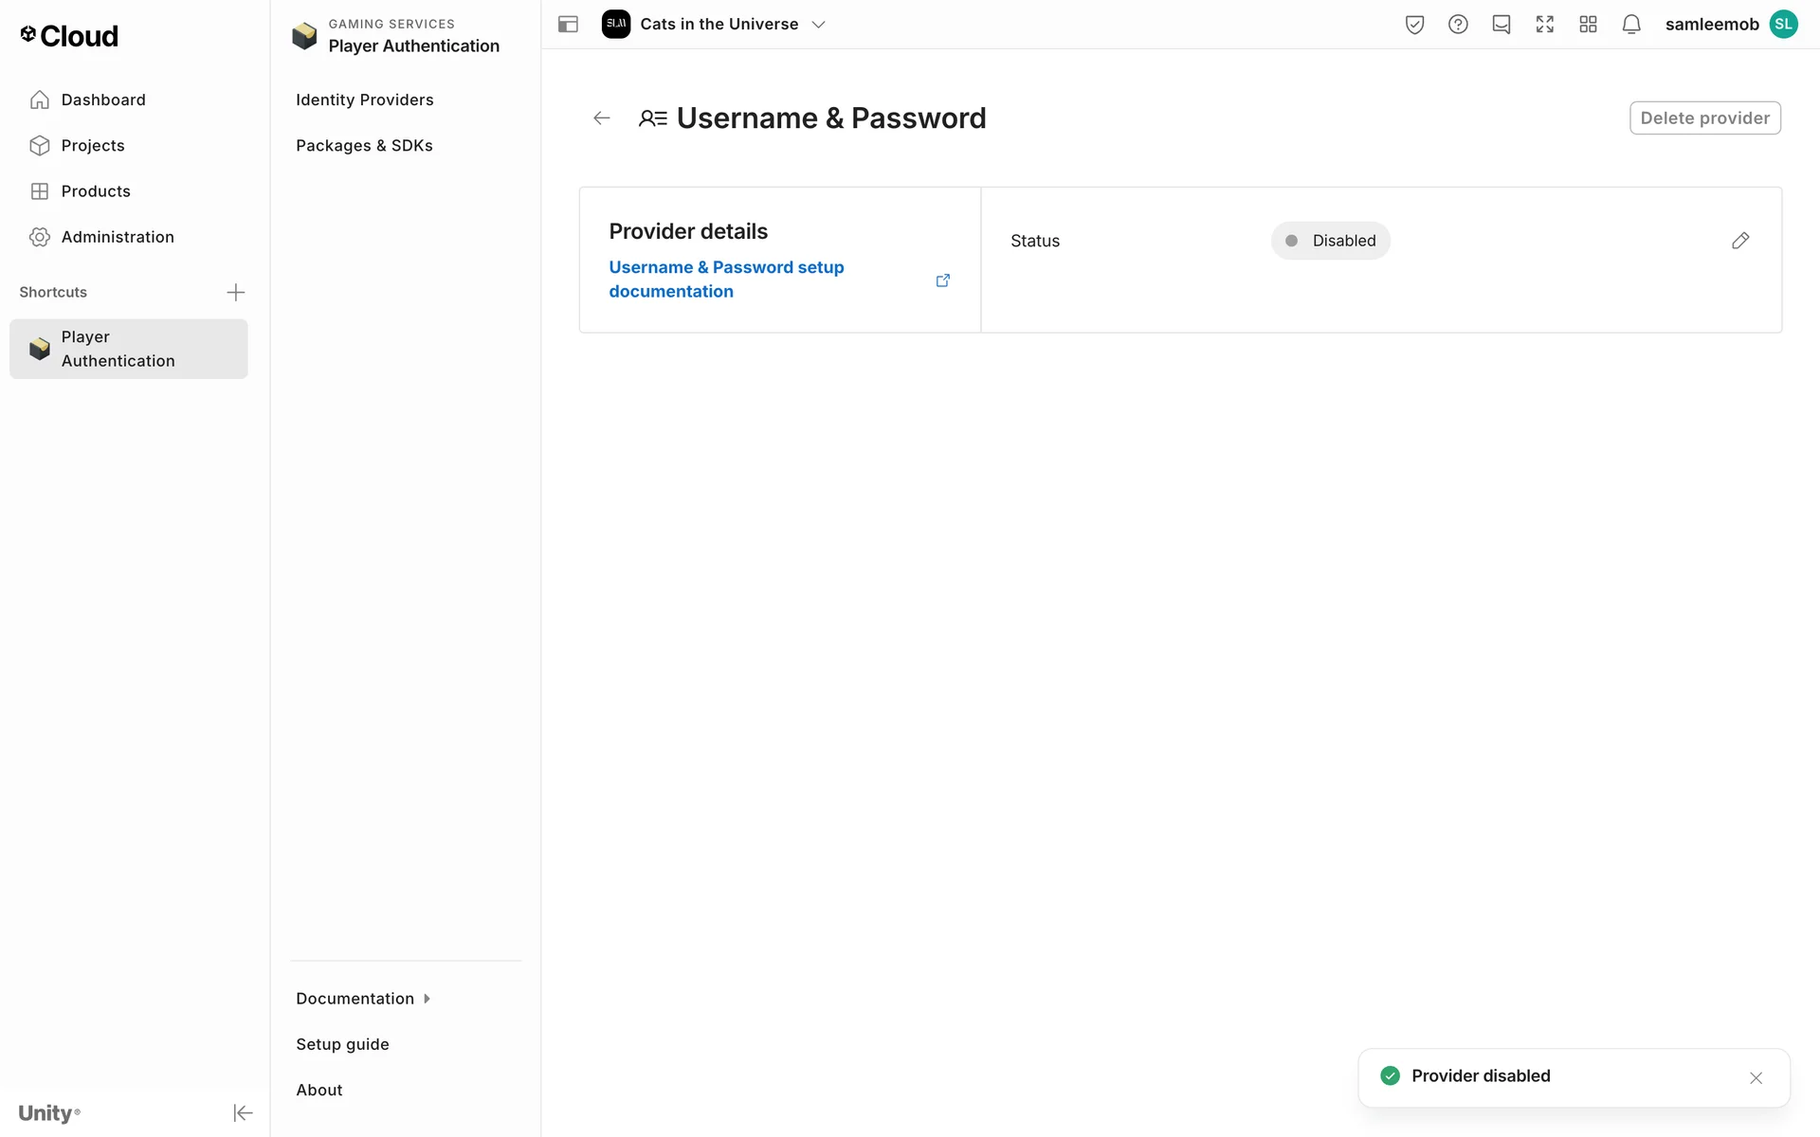The width and height of the screenshot is (1820, 1137).
Task: Expand the Cats in the Universe project dropdown
Action: [x=818, y=25]
